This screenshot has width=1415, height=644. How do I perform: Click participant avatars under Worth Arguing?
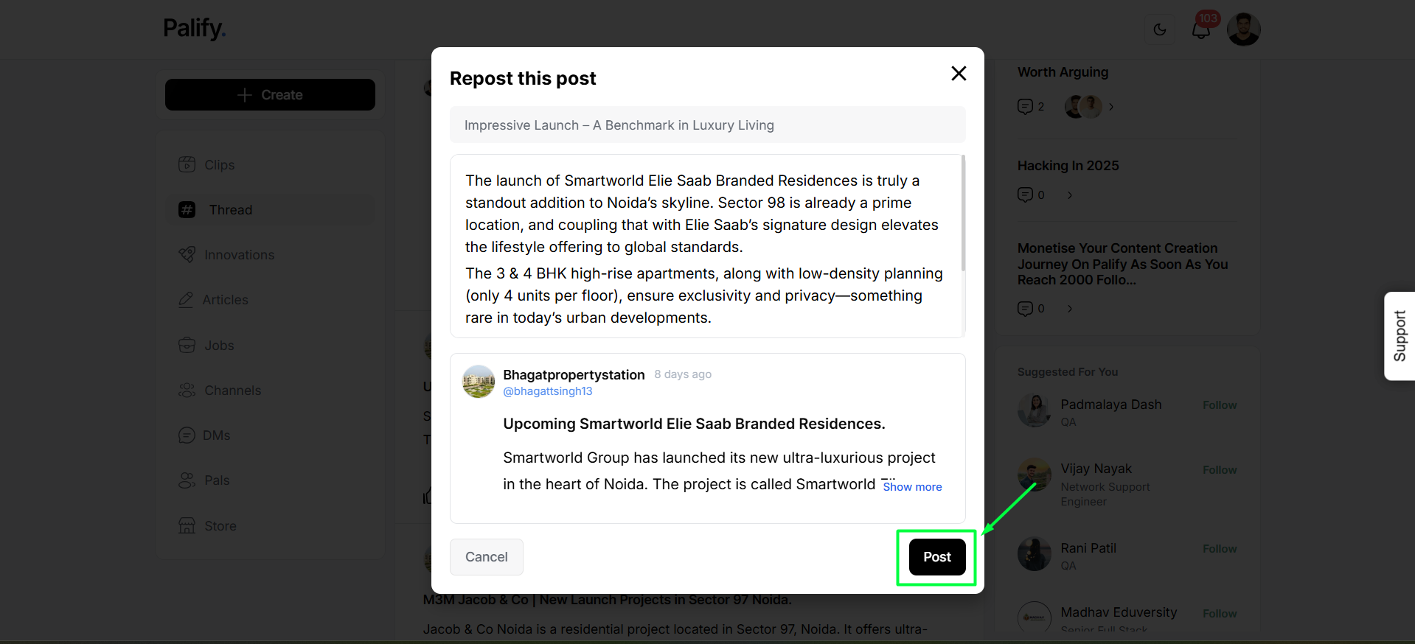click(1083, 107)
